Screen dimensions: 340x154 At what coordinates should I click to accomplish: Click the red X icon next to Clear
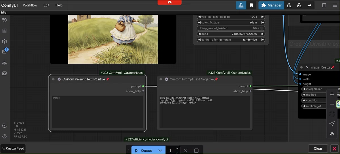coord(335,149)
